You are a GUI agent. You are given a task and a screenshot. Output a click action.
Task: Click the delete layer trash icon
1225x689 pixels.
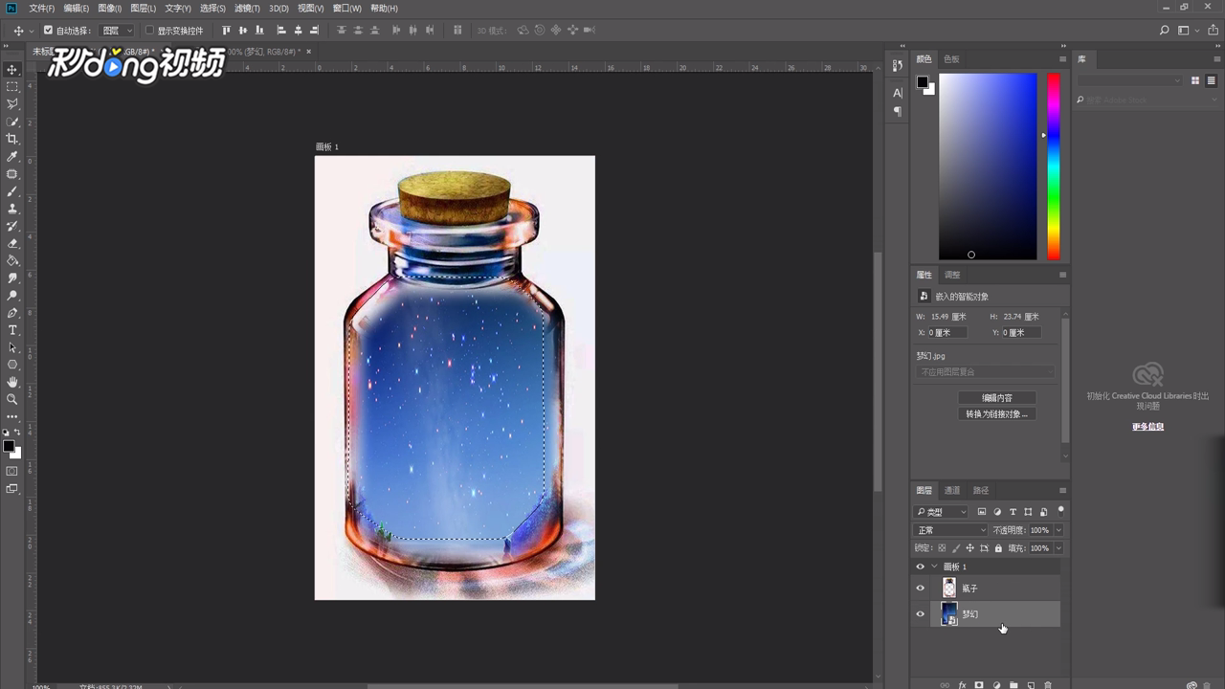click(1048, 685)
